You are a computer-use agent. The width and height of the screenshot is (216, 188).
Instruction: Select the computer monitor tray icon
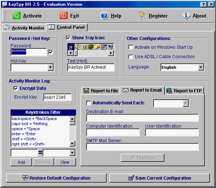tap(111, 47)
